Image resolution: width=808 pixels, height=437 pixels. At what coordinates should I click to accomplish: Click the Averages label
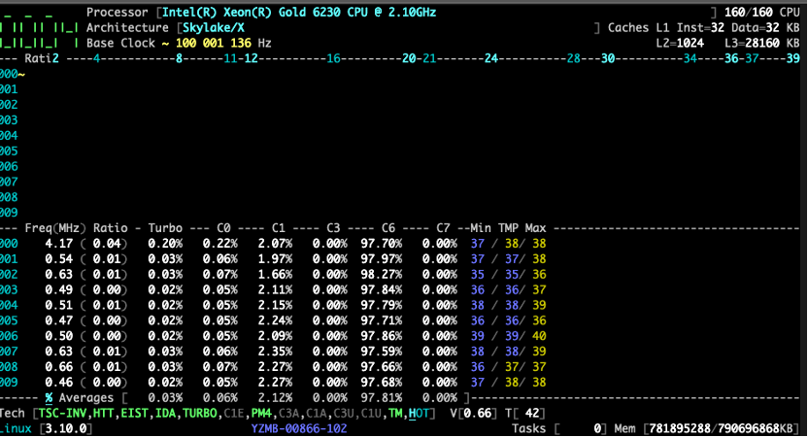click(x=86, y=398)
